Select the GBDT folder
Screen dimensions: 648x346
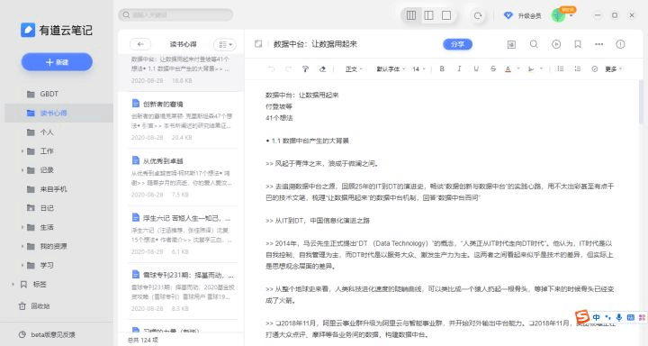coord(59,94)
